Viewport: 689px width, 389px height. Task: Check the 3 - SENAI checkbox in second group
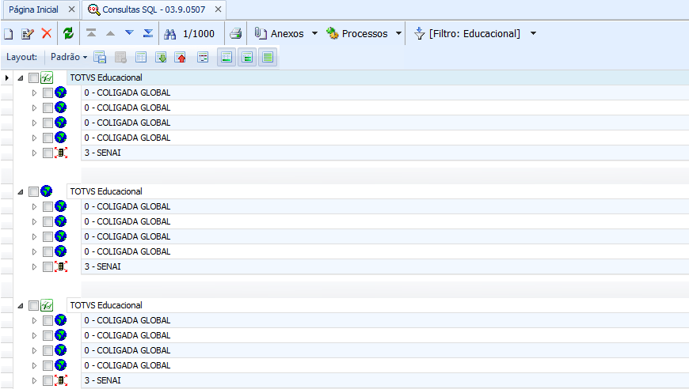tap(48, 266)
